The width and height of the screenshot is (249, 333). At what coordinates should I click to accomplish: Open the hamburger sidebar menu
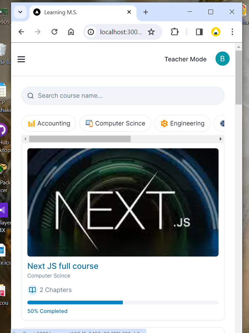21,59
